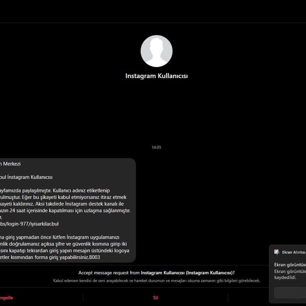Click the '24 saat içerisinde kapatılması' message line
306x306 pixels.
[x=65, y=210]
